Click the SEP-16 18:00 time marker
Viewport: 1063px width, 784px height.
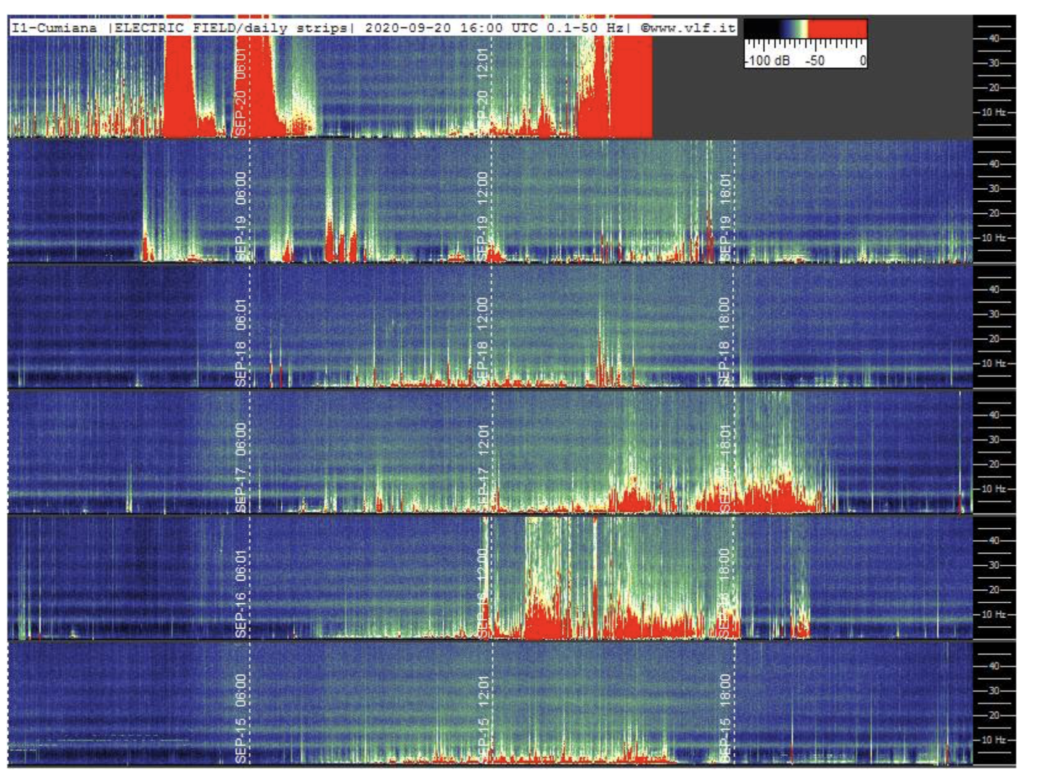point(725,593)
